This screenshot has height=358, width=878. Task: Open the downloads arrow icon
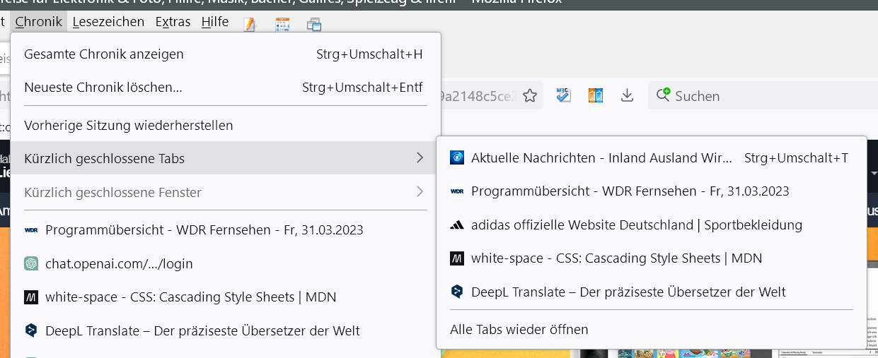point(627,95)
